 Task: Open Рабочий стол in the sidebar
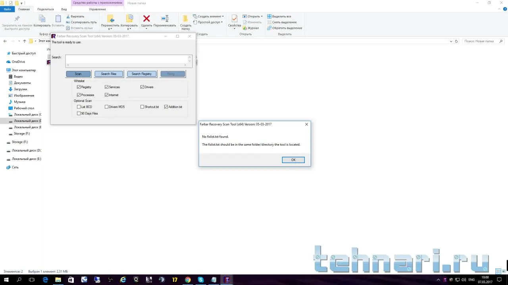pos(24,108)
